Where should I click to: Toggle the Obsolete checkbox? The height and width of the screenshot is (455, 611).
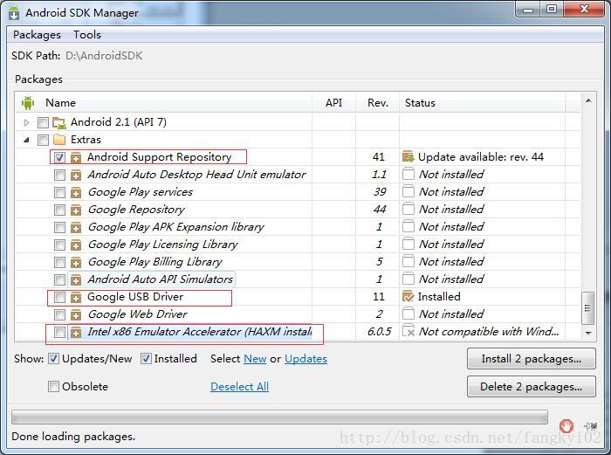(54, 386)
